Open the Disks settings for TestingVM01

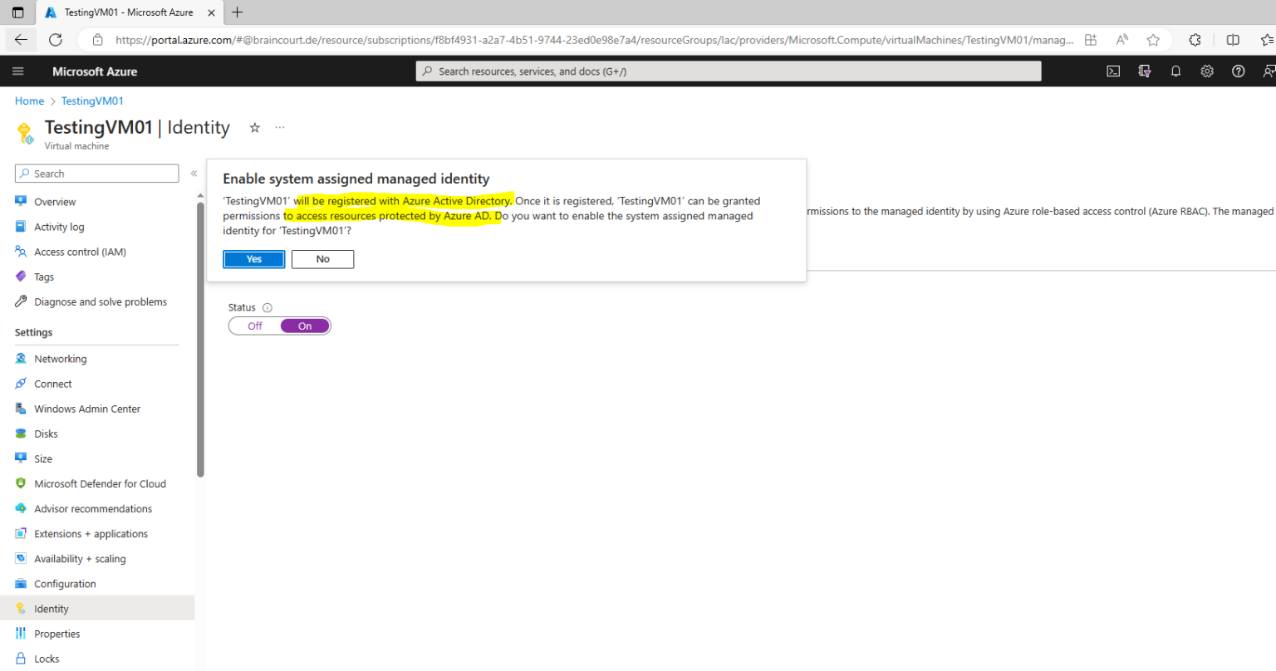click(x=46, y=433)
